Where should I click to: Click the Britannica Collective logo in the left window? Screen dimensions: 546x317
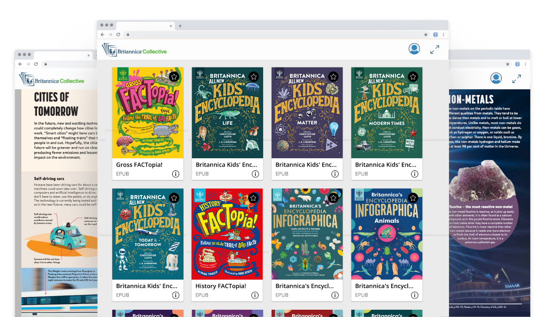coord(52,80)
